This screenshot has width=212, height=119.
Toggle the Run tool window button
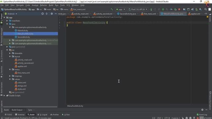coord(66,115)
